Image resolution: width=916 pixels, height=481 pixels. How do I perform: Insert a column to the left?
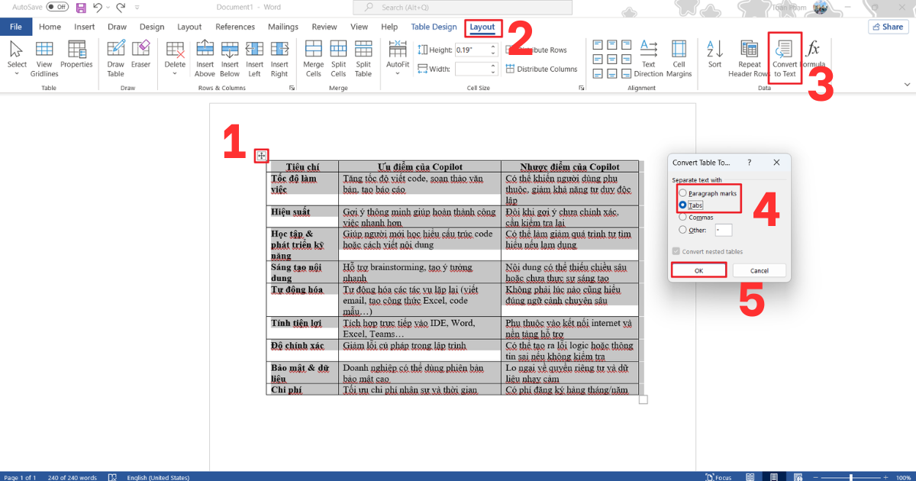pyautogui.click(x=255, y=57)
